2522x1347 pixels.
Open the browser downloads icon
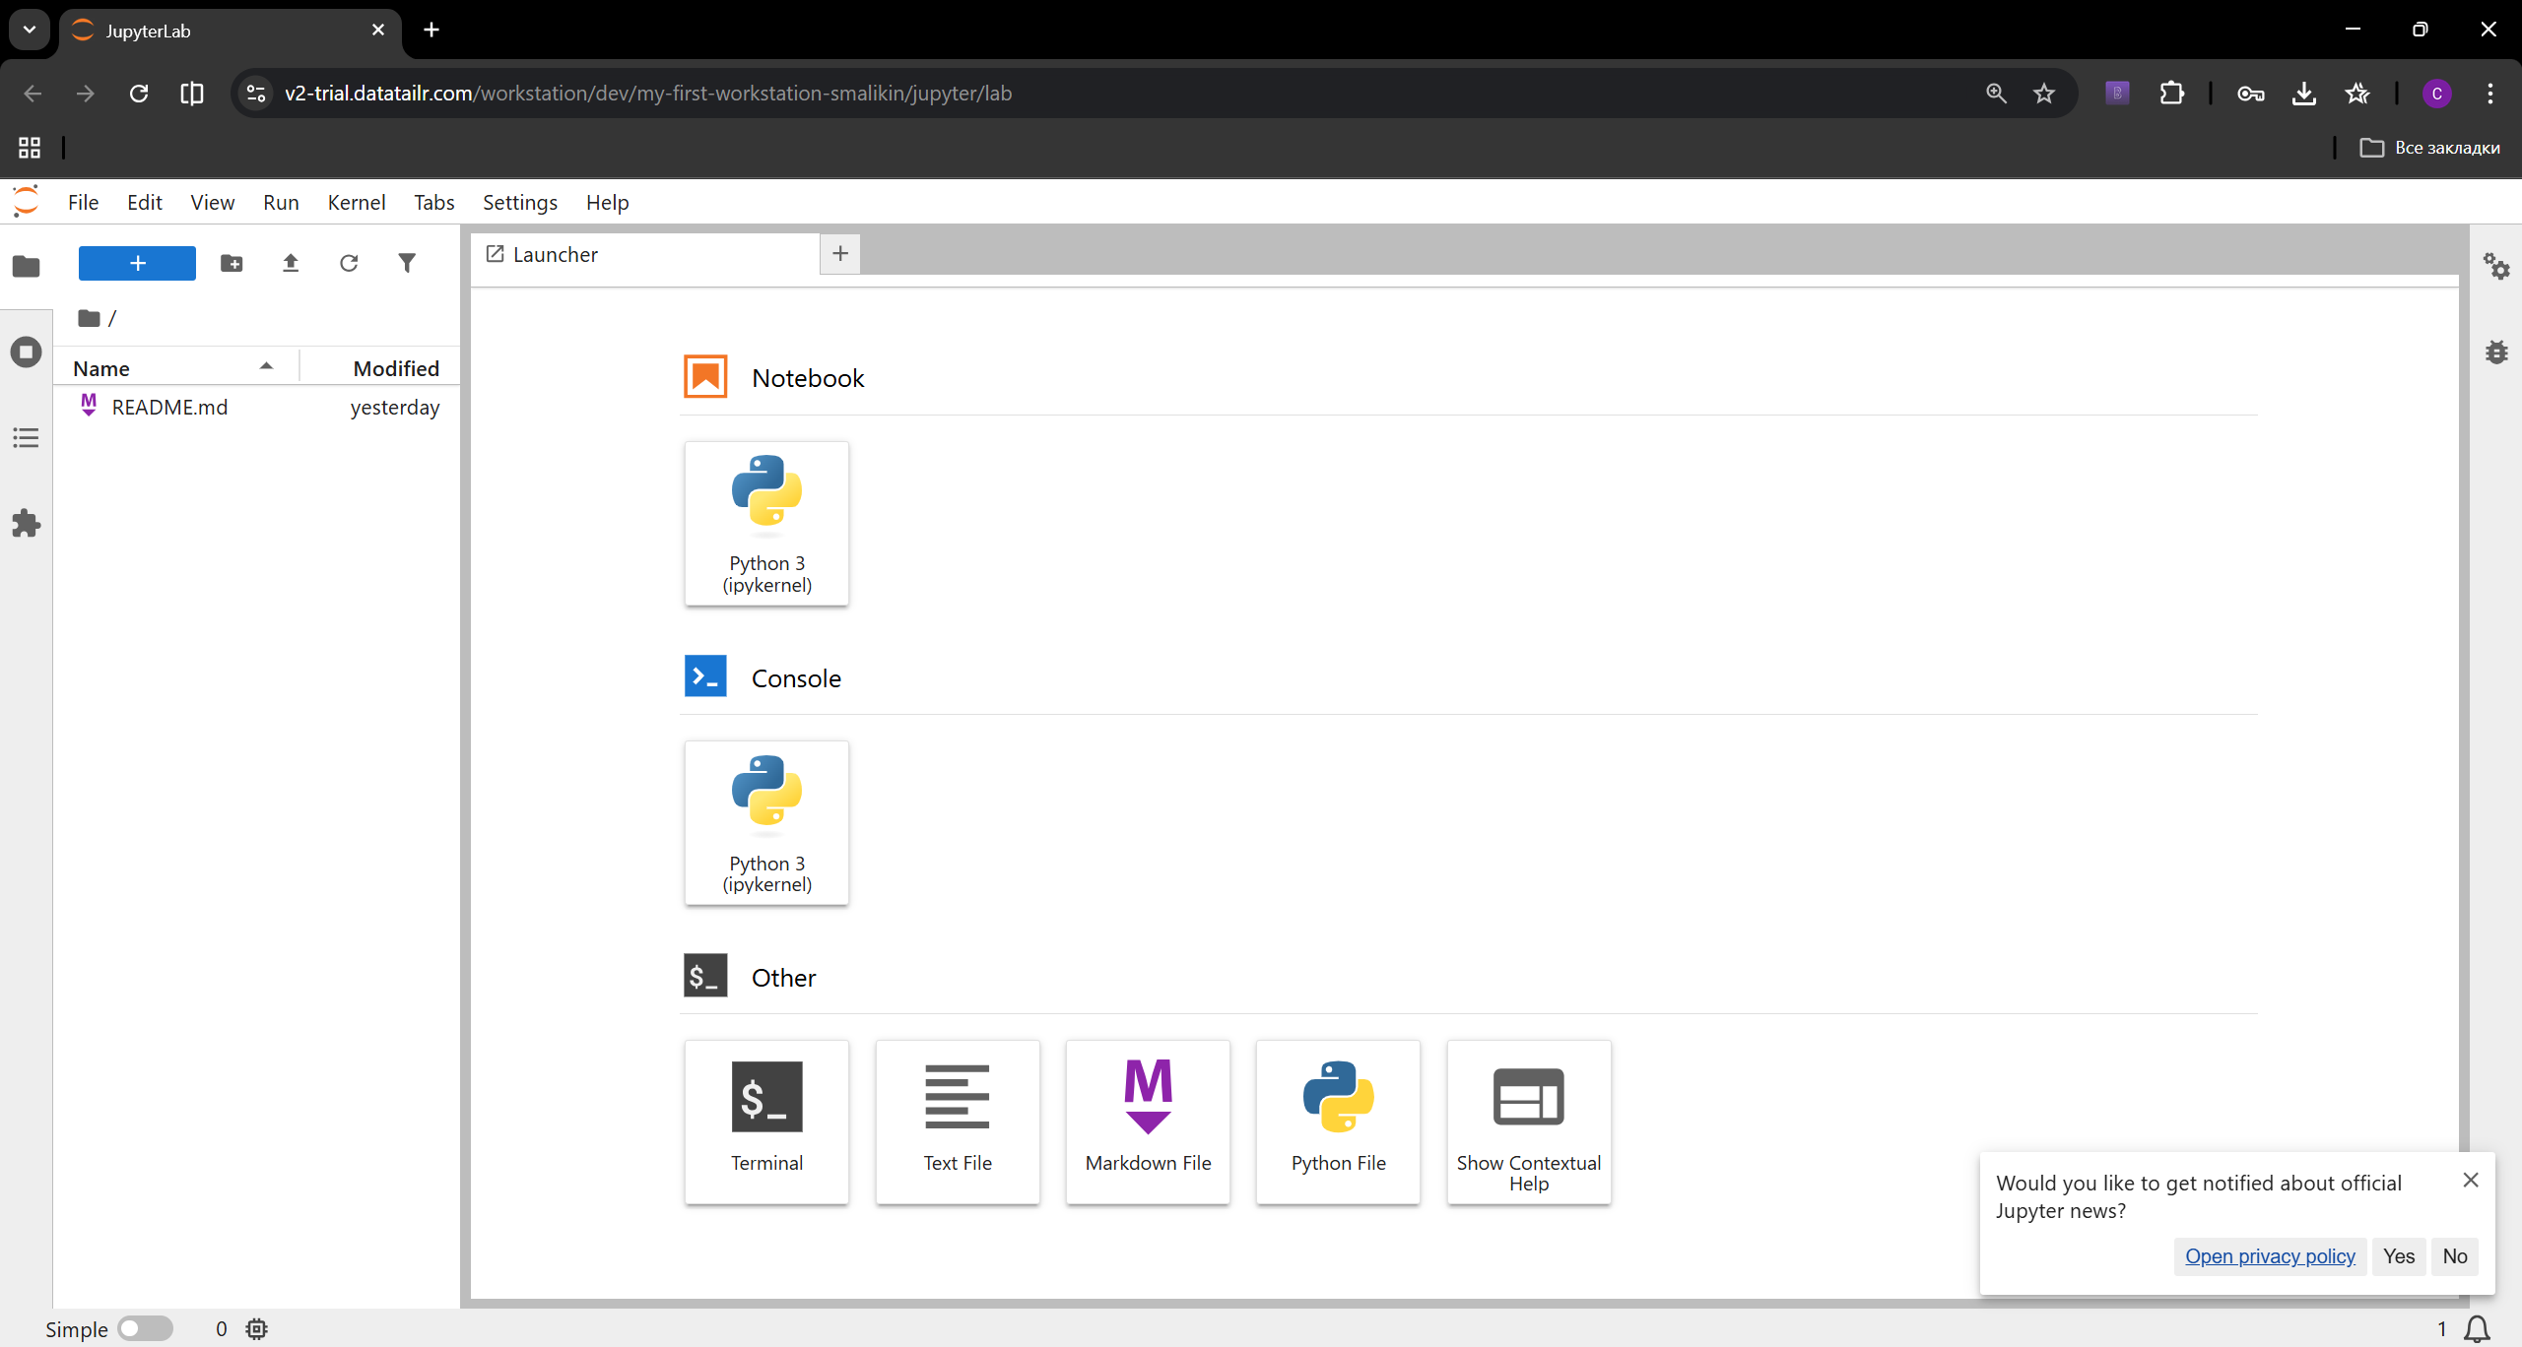point(2303,94)
